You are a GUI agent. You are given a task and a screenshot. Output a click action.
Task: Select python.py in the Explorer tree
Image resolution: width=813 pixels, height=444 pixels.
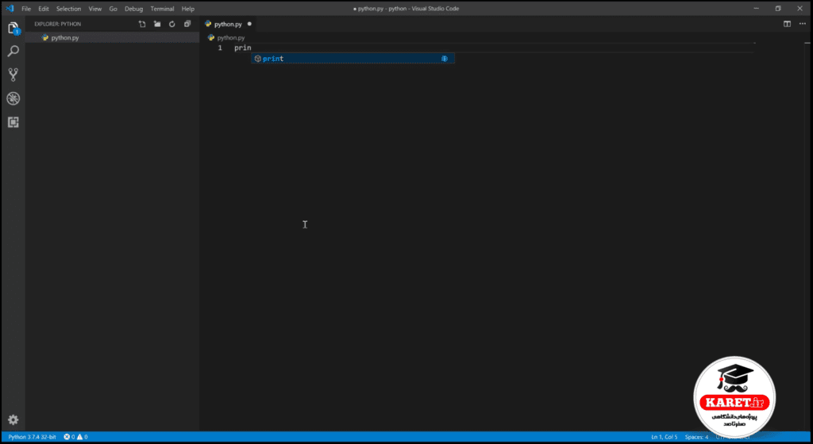coord(112,38)
